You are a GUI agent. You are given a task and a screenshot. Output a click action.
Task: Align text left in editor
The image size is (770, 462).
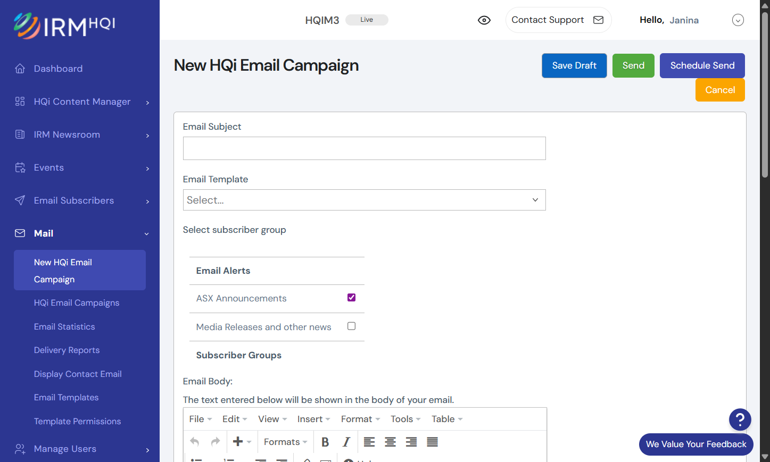pos(369,442)
